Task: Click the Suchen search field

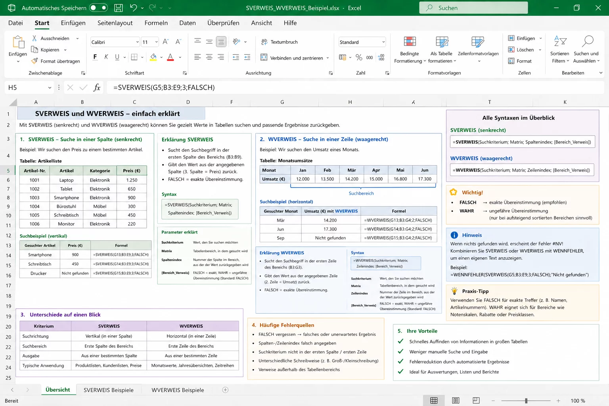Action: [x=473, y=8]
